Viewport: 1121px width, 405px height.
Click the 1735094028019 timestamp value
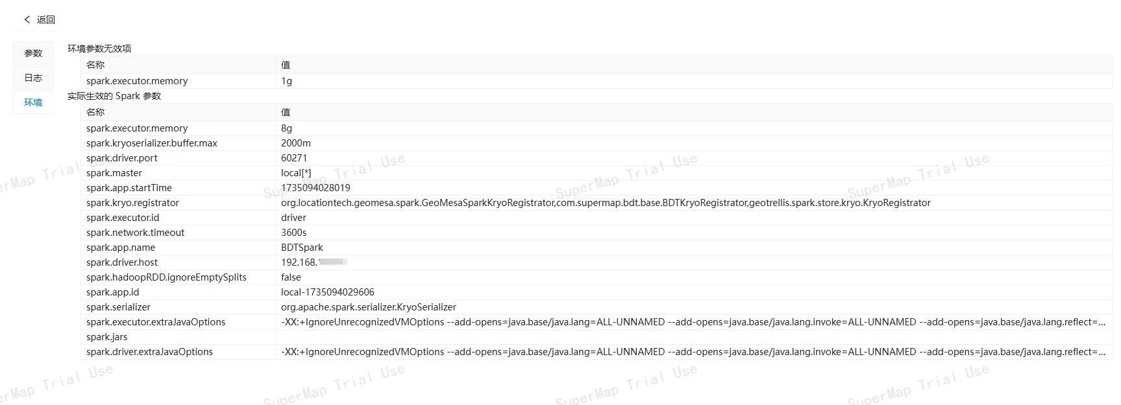(x=315, y=188)
